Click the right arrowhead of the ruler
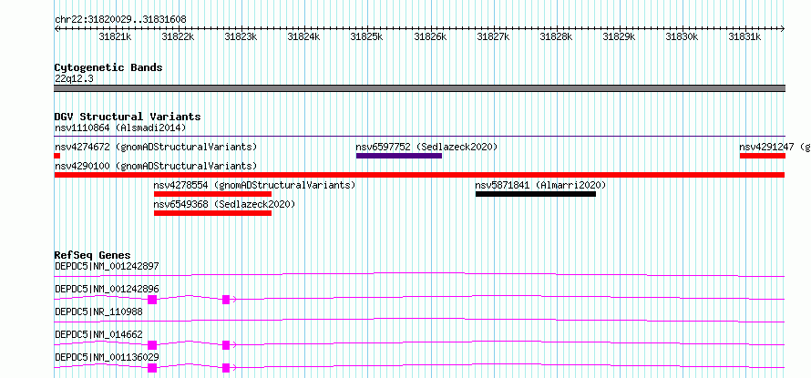Viewport: 811px width, 378px height. 783,29
